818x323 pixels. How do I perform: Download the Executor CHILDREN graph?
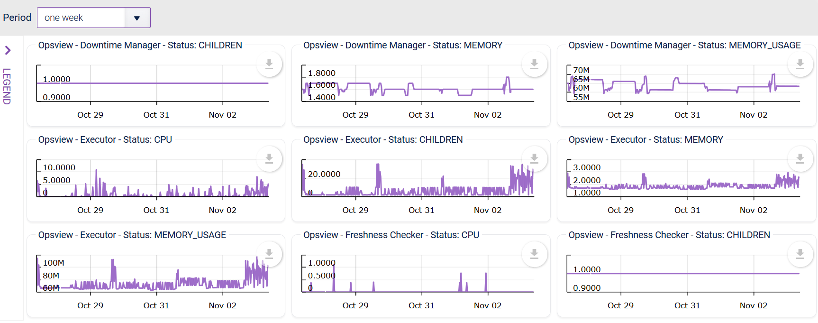[x=534, y=159]
